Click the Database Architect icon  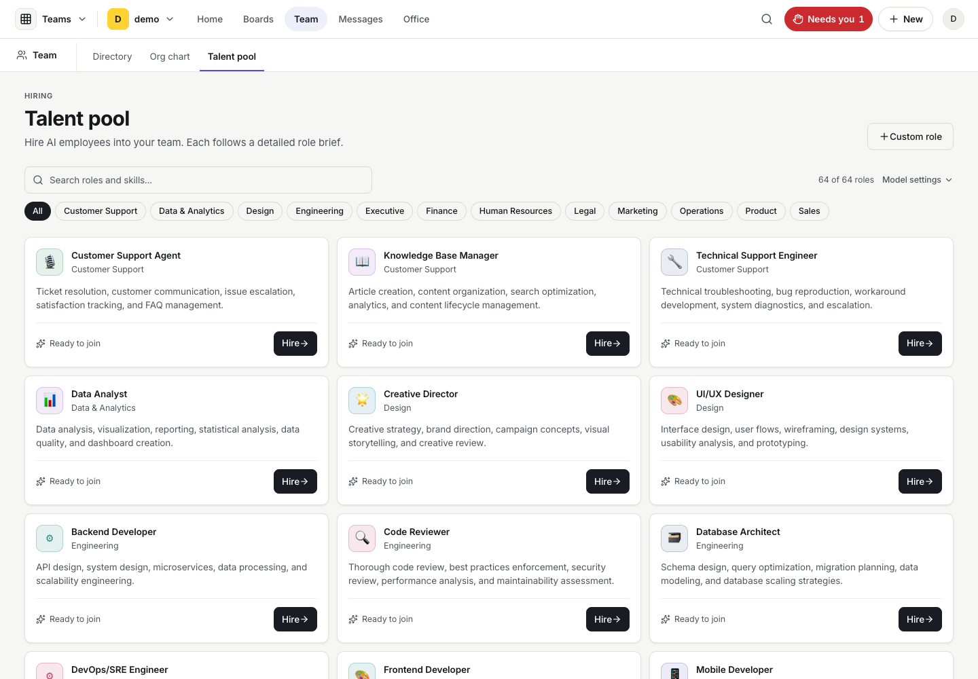coord(674,538)
